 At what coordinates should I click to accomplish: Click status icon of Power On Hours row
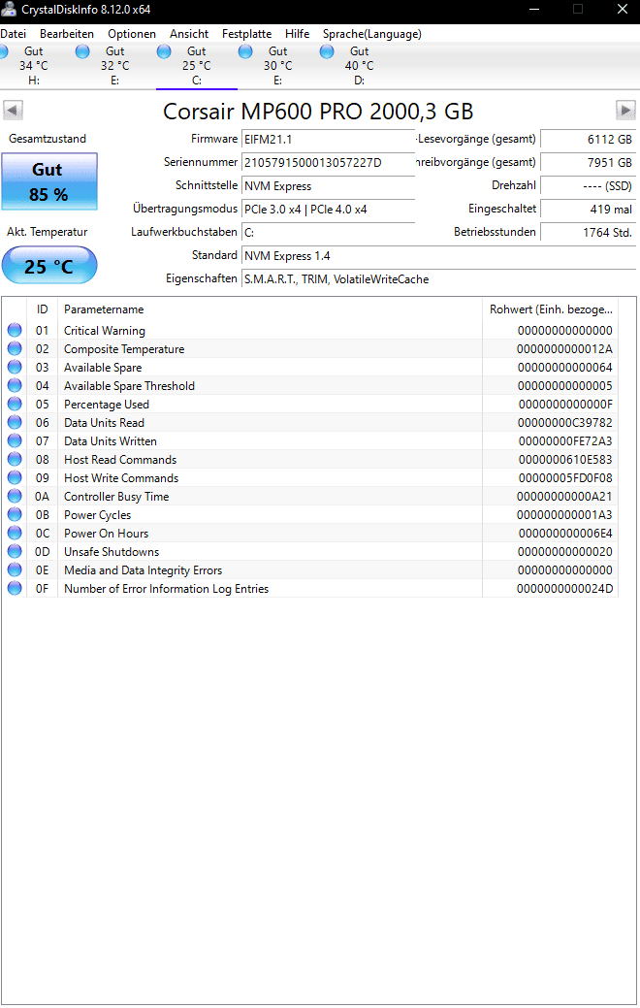tap(15, 533)
